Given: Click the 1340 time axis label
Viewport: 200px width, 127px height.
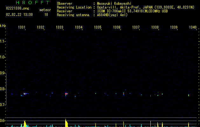Looking at the screenshot, I should (x=193, y=27).
